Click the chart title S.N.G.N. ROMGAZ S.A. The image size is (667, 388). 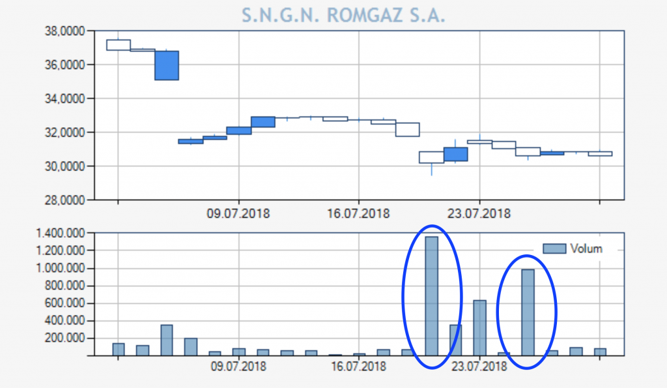343,16
